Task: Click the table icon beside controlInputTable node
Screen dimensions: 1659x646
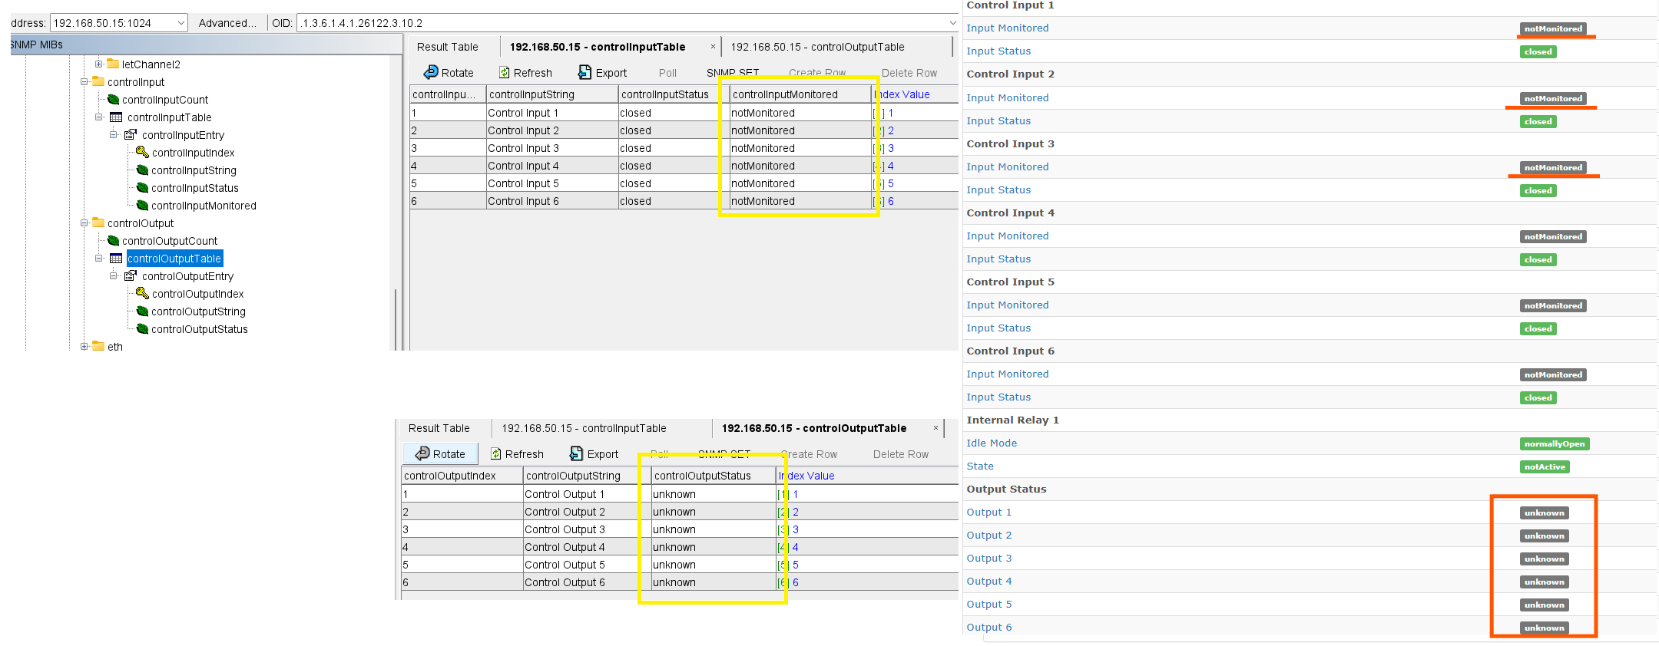Action: (x=116, y=117)
